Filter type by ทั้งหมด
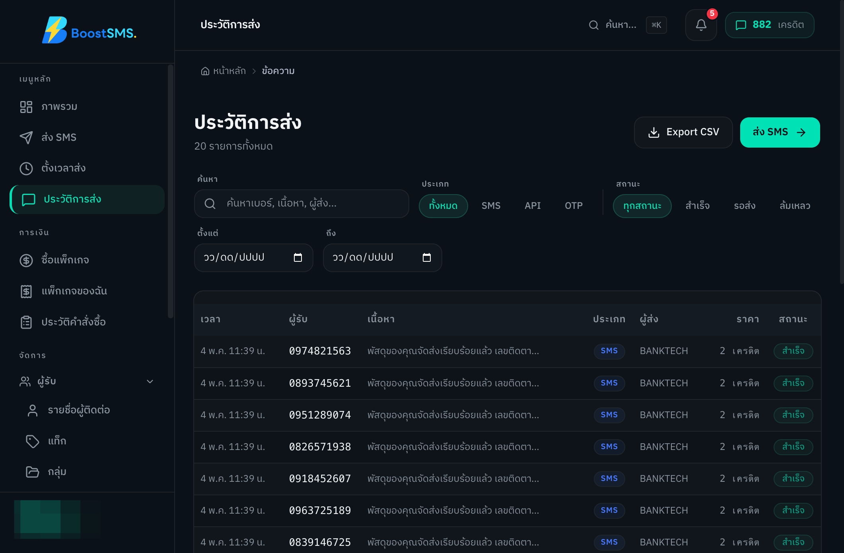The width and height of the screenshot is (844, 553). 443,206
